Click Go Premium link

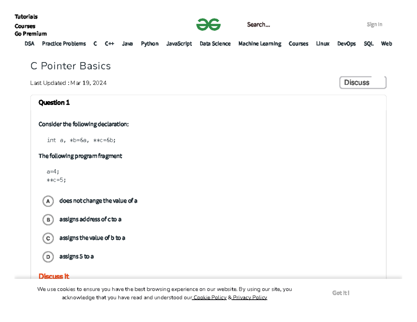[x=31, y=34]
